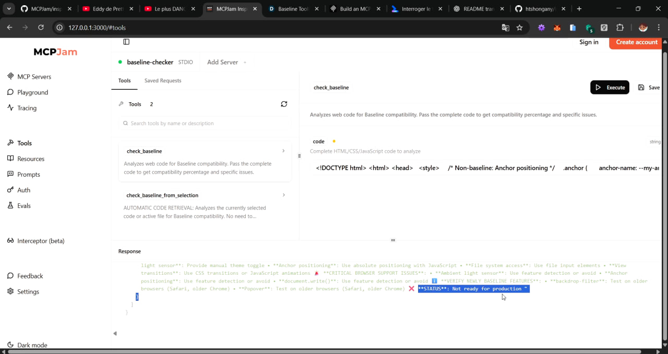Refresh the tools list
The height and width of the screenshot is (354, 668).
(284, 104)
